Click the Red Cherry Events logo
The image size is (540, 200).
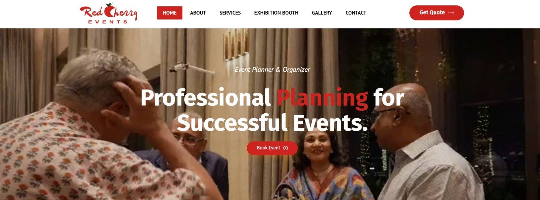click(x=109, y=13)
